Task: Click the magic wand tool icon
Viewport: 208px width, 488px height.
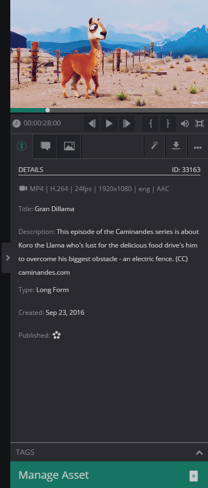Action: (154, 146)
